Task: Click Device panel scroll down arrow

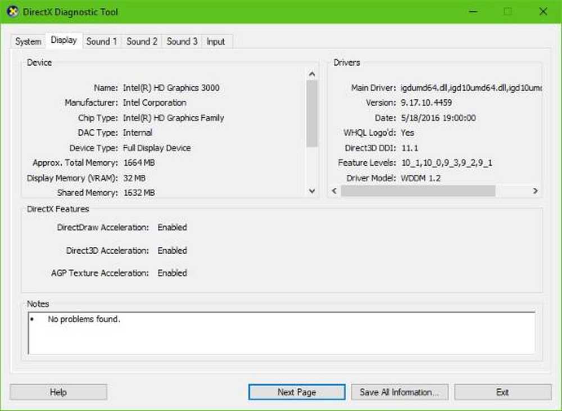Action: point(312,191)
